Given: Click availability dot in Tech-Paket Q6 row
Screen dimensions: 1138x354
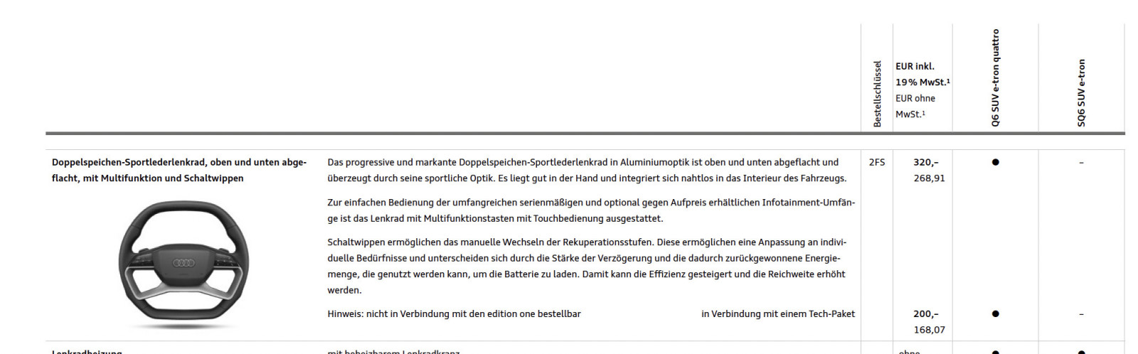Looking at the screenshot, I should pyautogui.click(x=995, y=313).
